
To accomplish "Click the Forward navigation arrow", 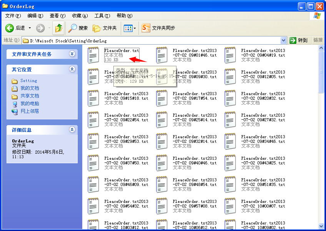I will (x=40, y=28).
